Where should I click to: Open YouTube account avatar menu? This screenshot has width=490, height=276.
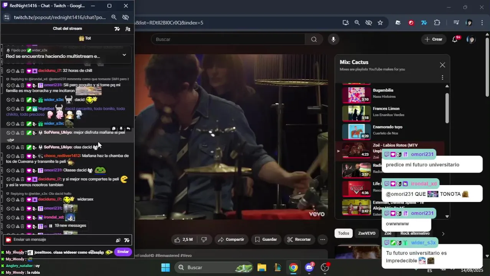(471, 39)
